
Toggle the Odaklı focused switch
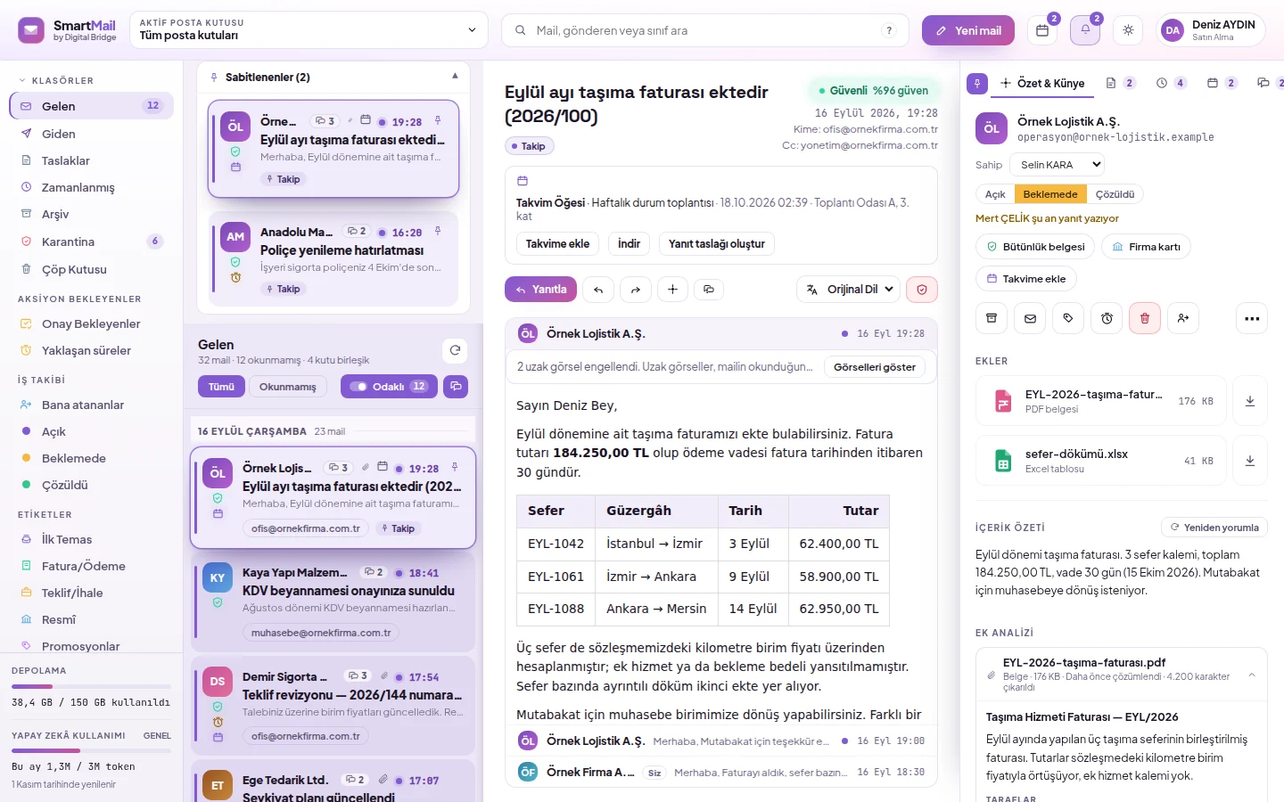pyautogui.click(x=390, y=386)
